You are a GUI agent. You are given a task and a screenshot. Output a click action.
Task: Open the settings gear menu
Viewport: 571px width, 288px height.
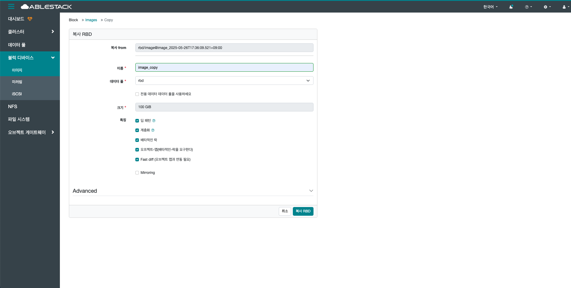click(x=547, y=7)
